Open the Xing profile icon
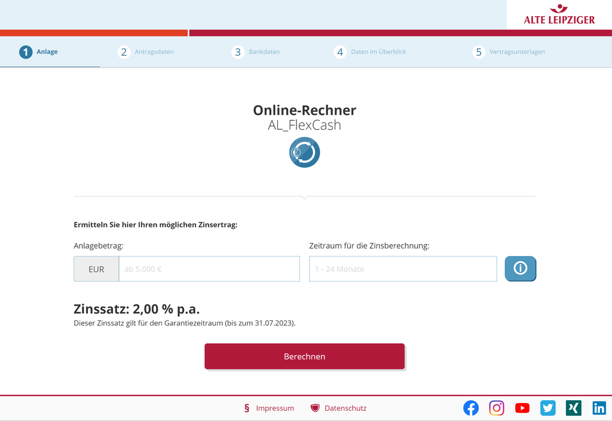 573,408
